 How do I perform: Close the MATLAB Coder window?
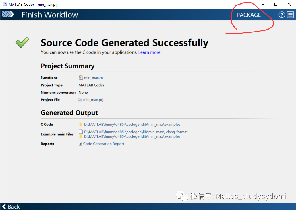pyautogui.click(x=289, y=4)
